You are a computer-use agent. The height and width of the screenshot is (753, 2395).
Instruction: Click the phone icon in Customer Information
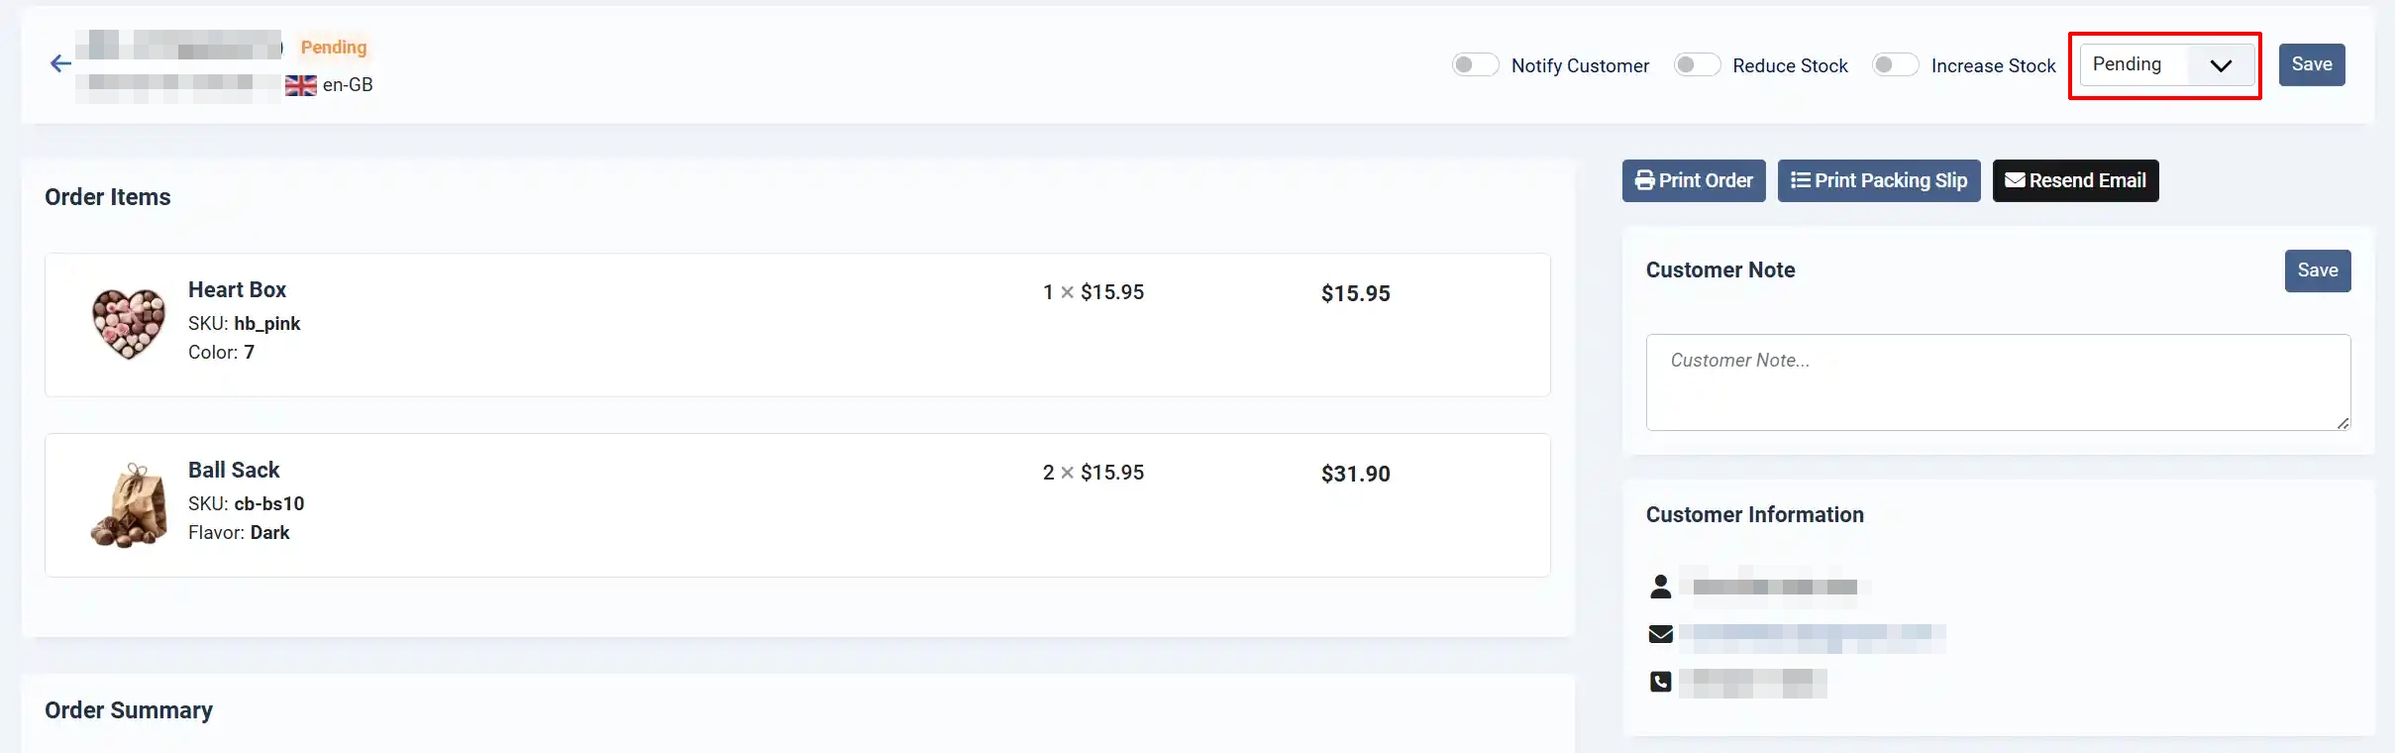point(1661,682)
